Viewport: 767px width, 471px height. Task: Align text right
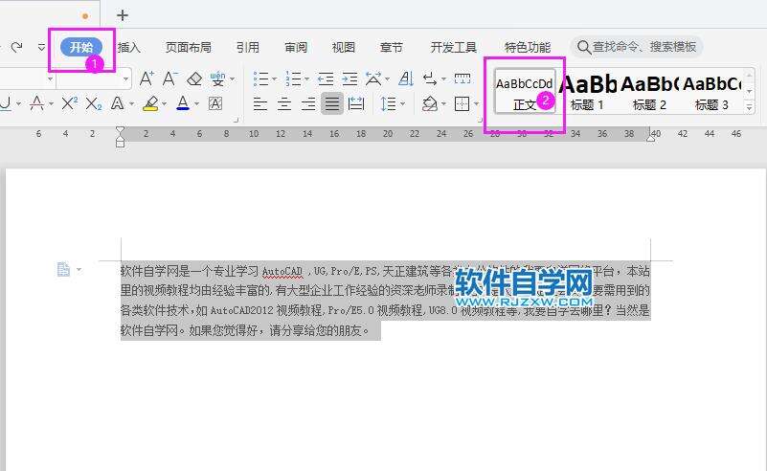coord(308,103)
